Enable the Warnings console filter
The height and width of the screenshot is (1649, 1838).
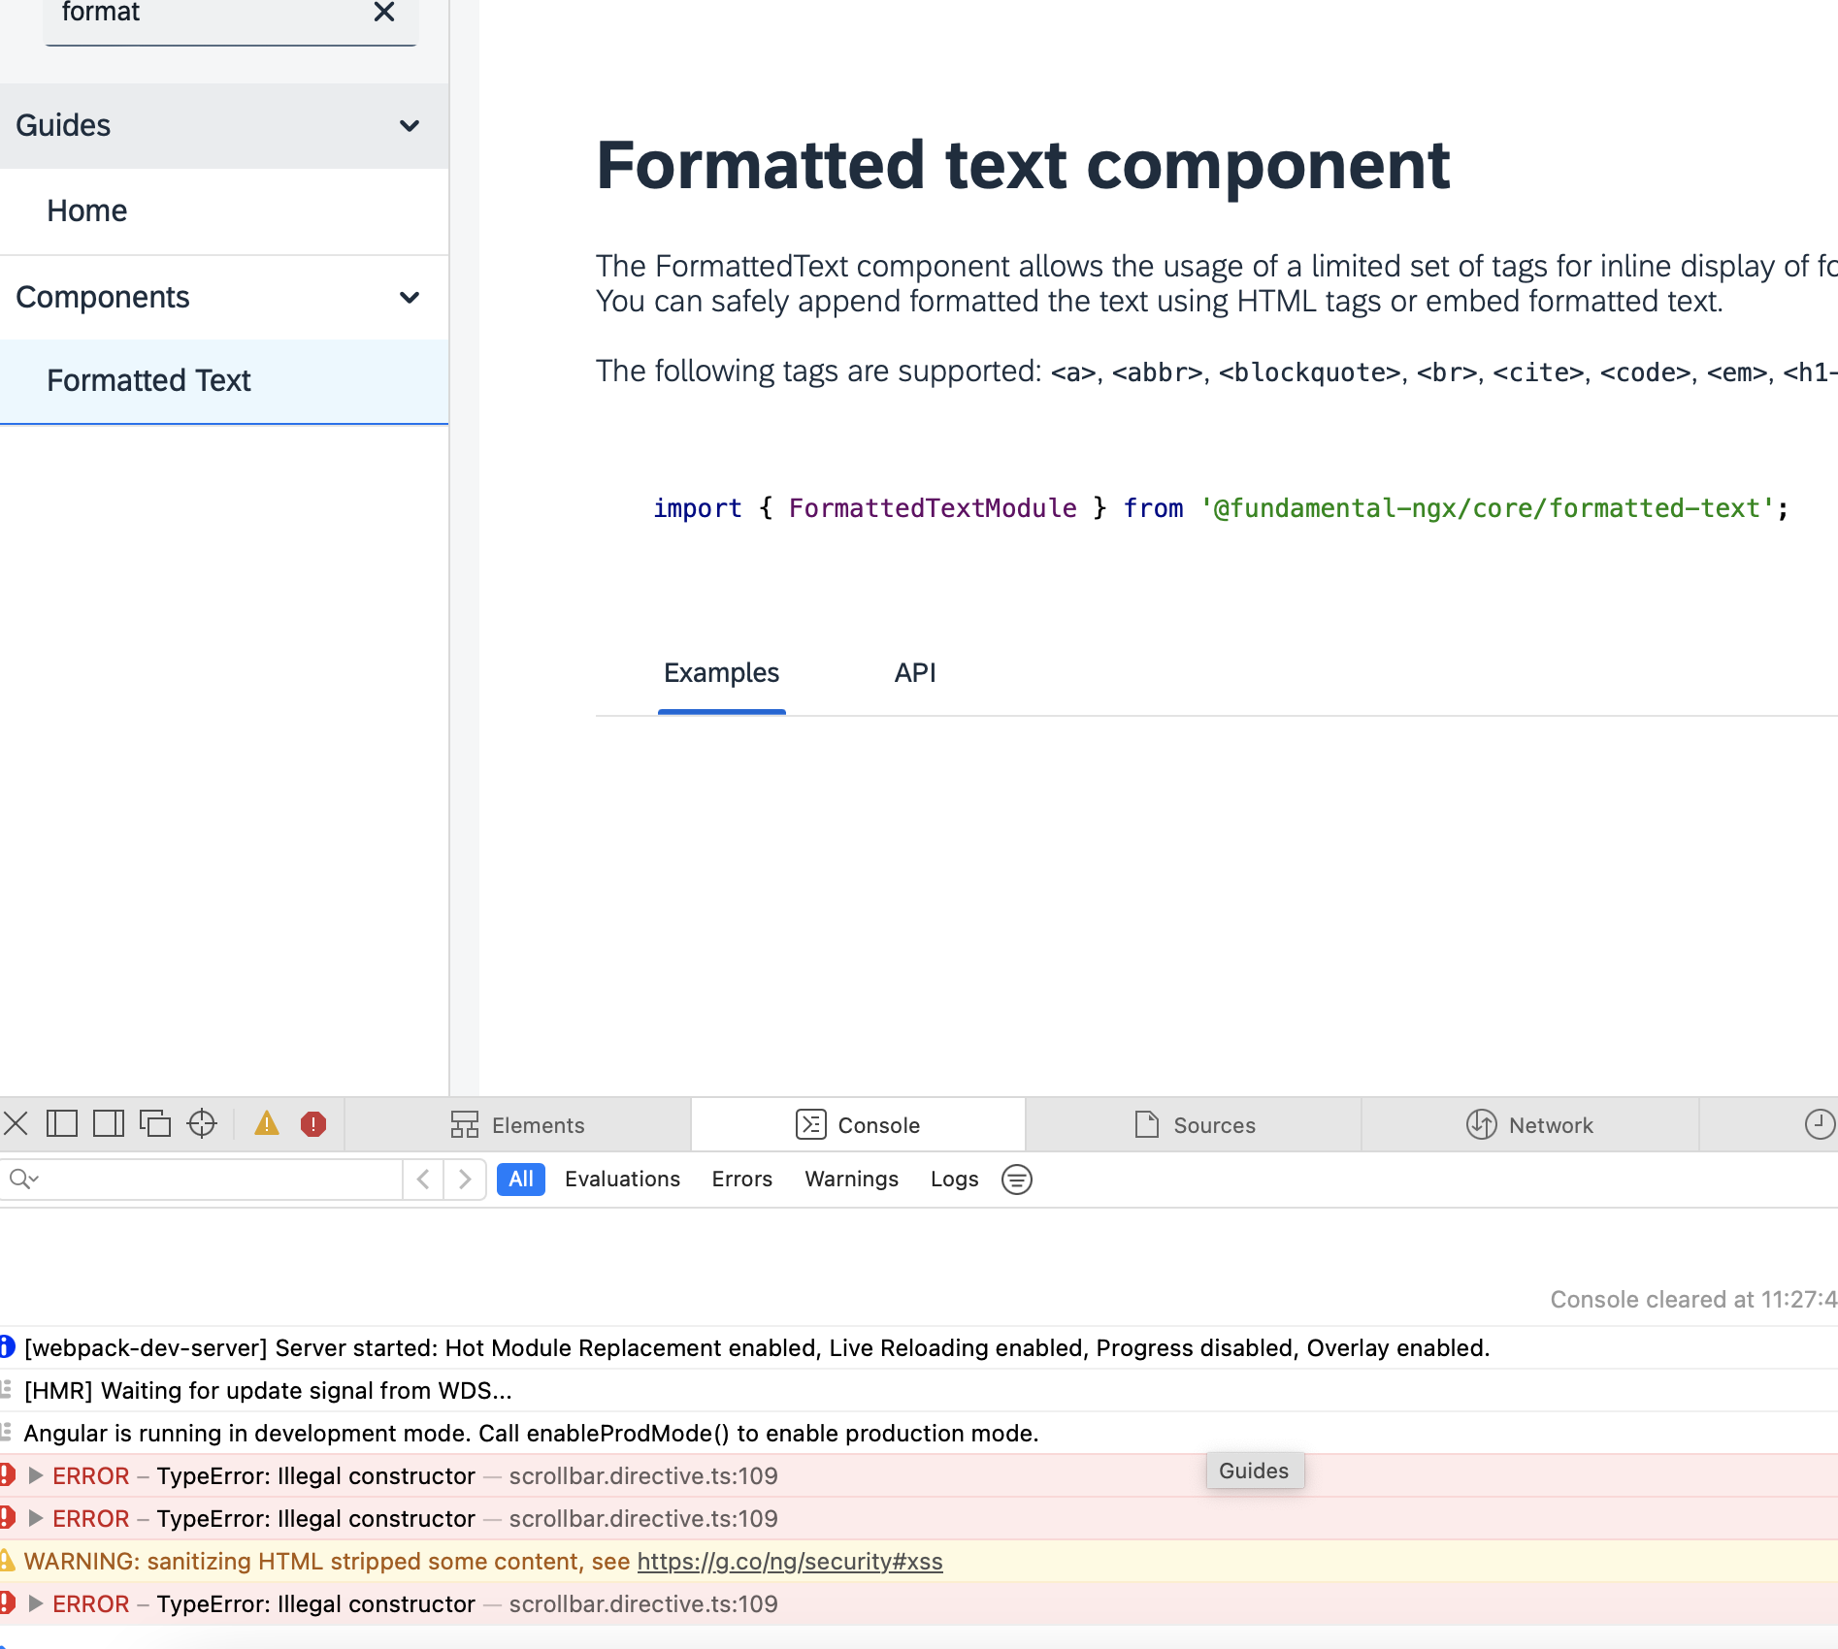pyautogui.click(x=851, y=1179)
